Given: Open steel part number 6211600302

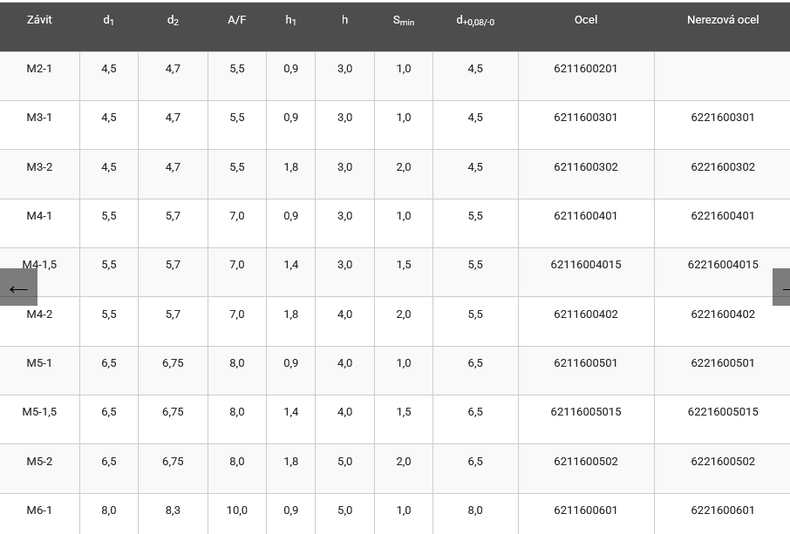Looking at the screenshot, I should (x=585, y=167).
